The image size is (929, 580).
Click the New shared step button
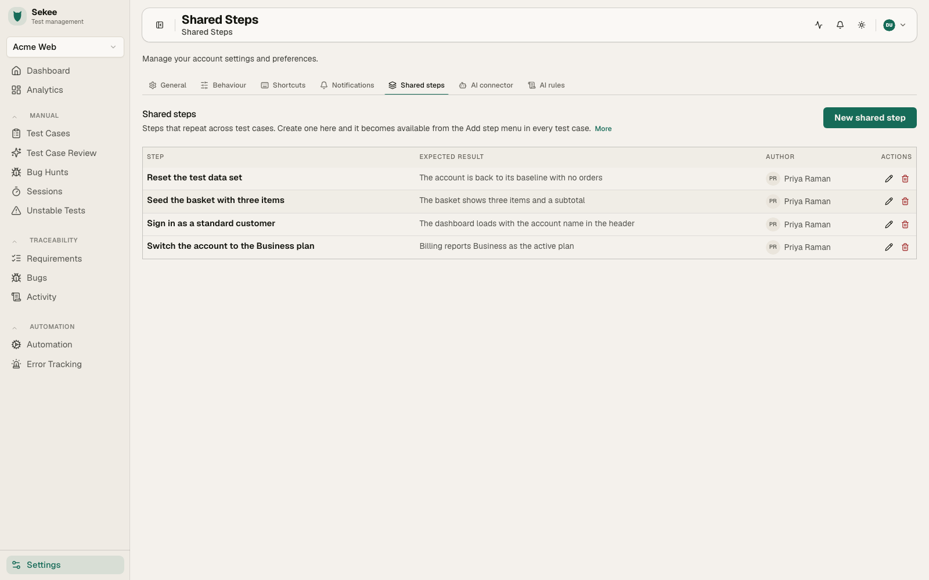click(x=870, y=118)
